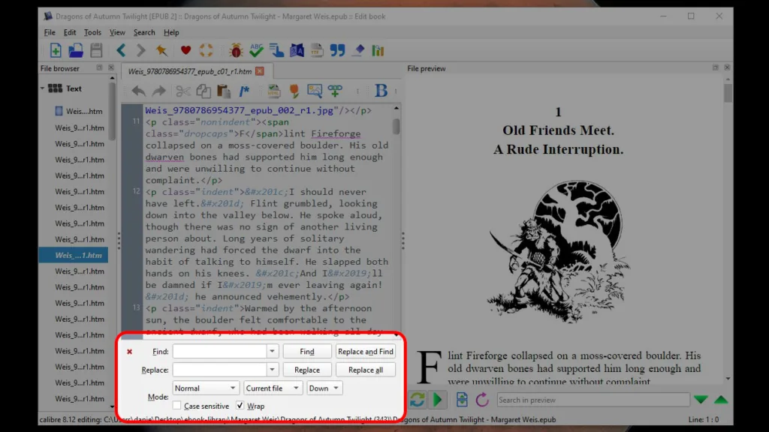Screen dimensions: 769x432
Task: Undo the last edit
Action: tap(140, 91)
